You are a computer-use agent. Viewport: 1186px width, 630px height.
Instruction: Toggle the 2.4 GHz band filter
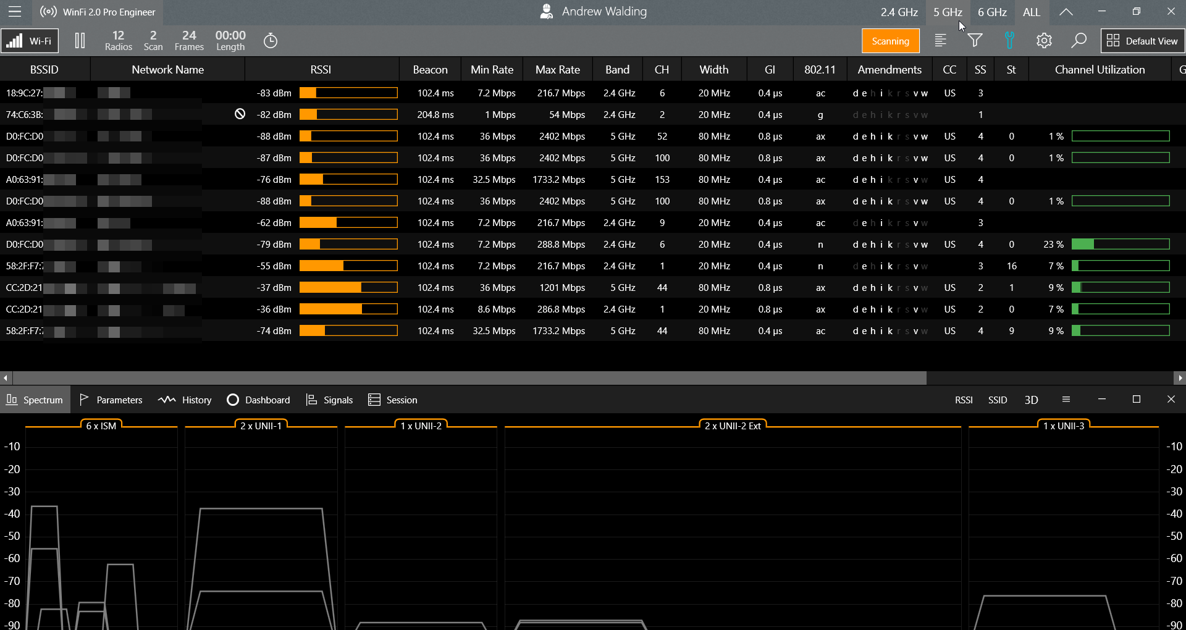(899, 12)
